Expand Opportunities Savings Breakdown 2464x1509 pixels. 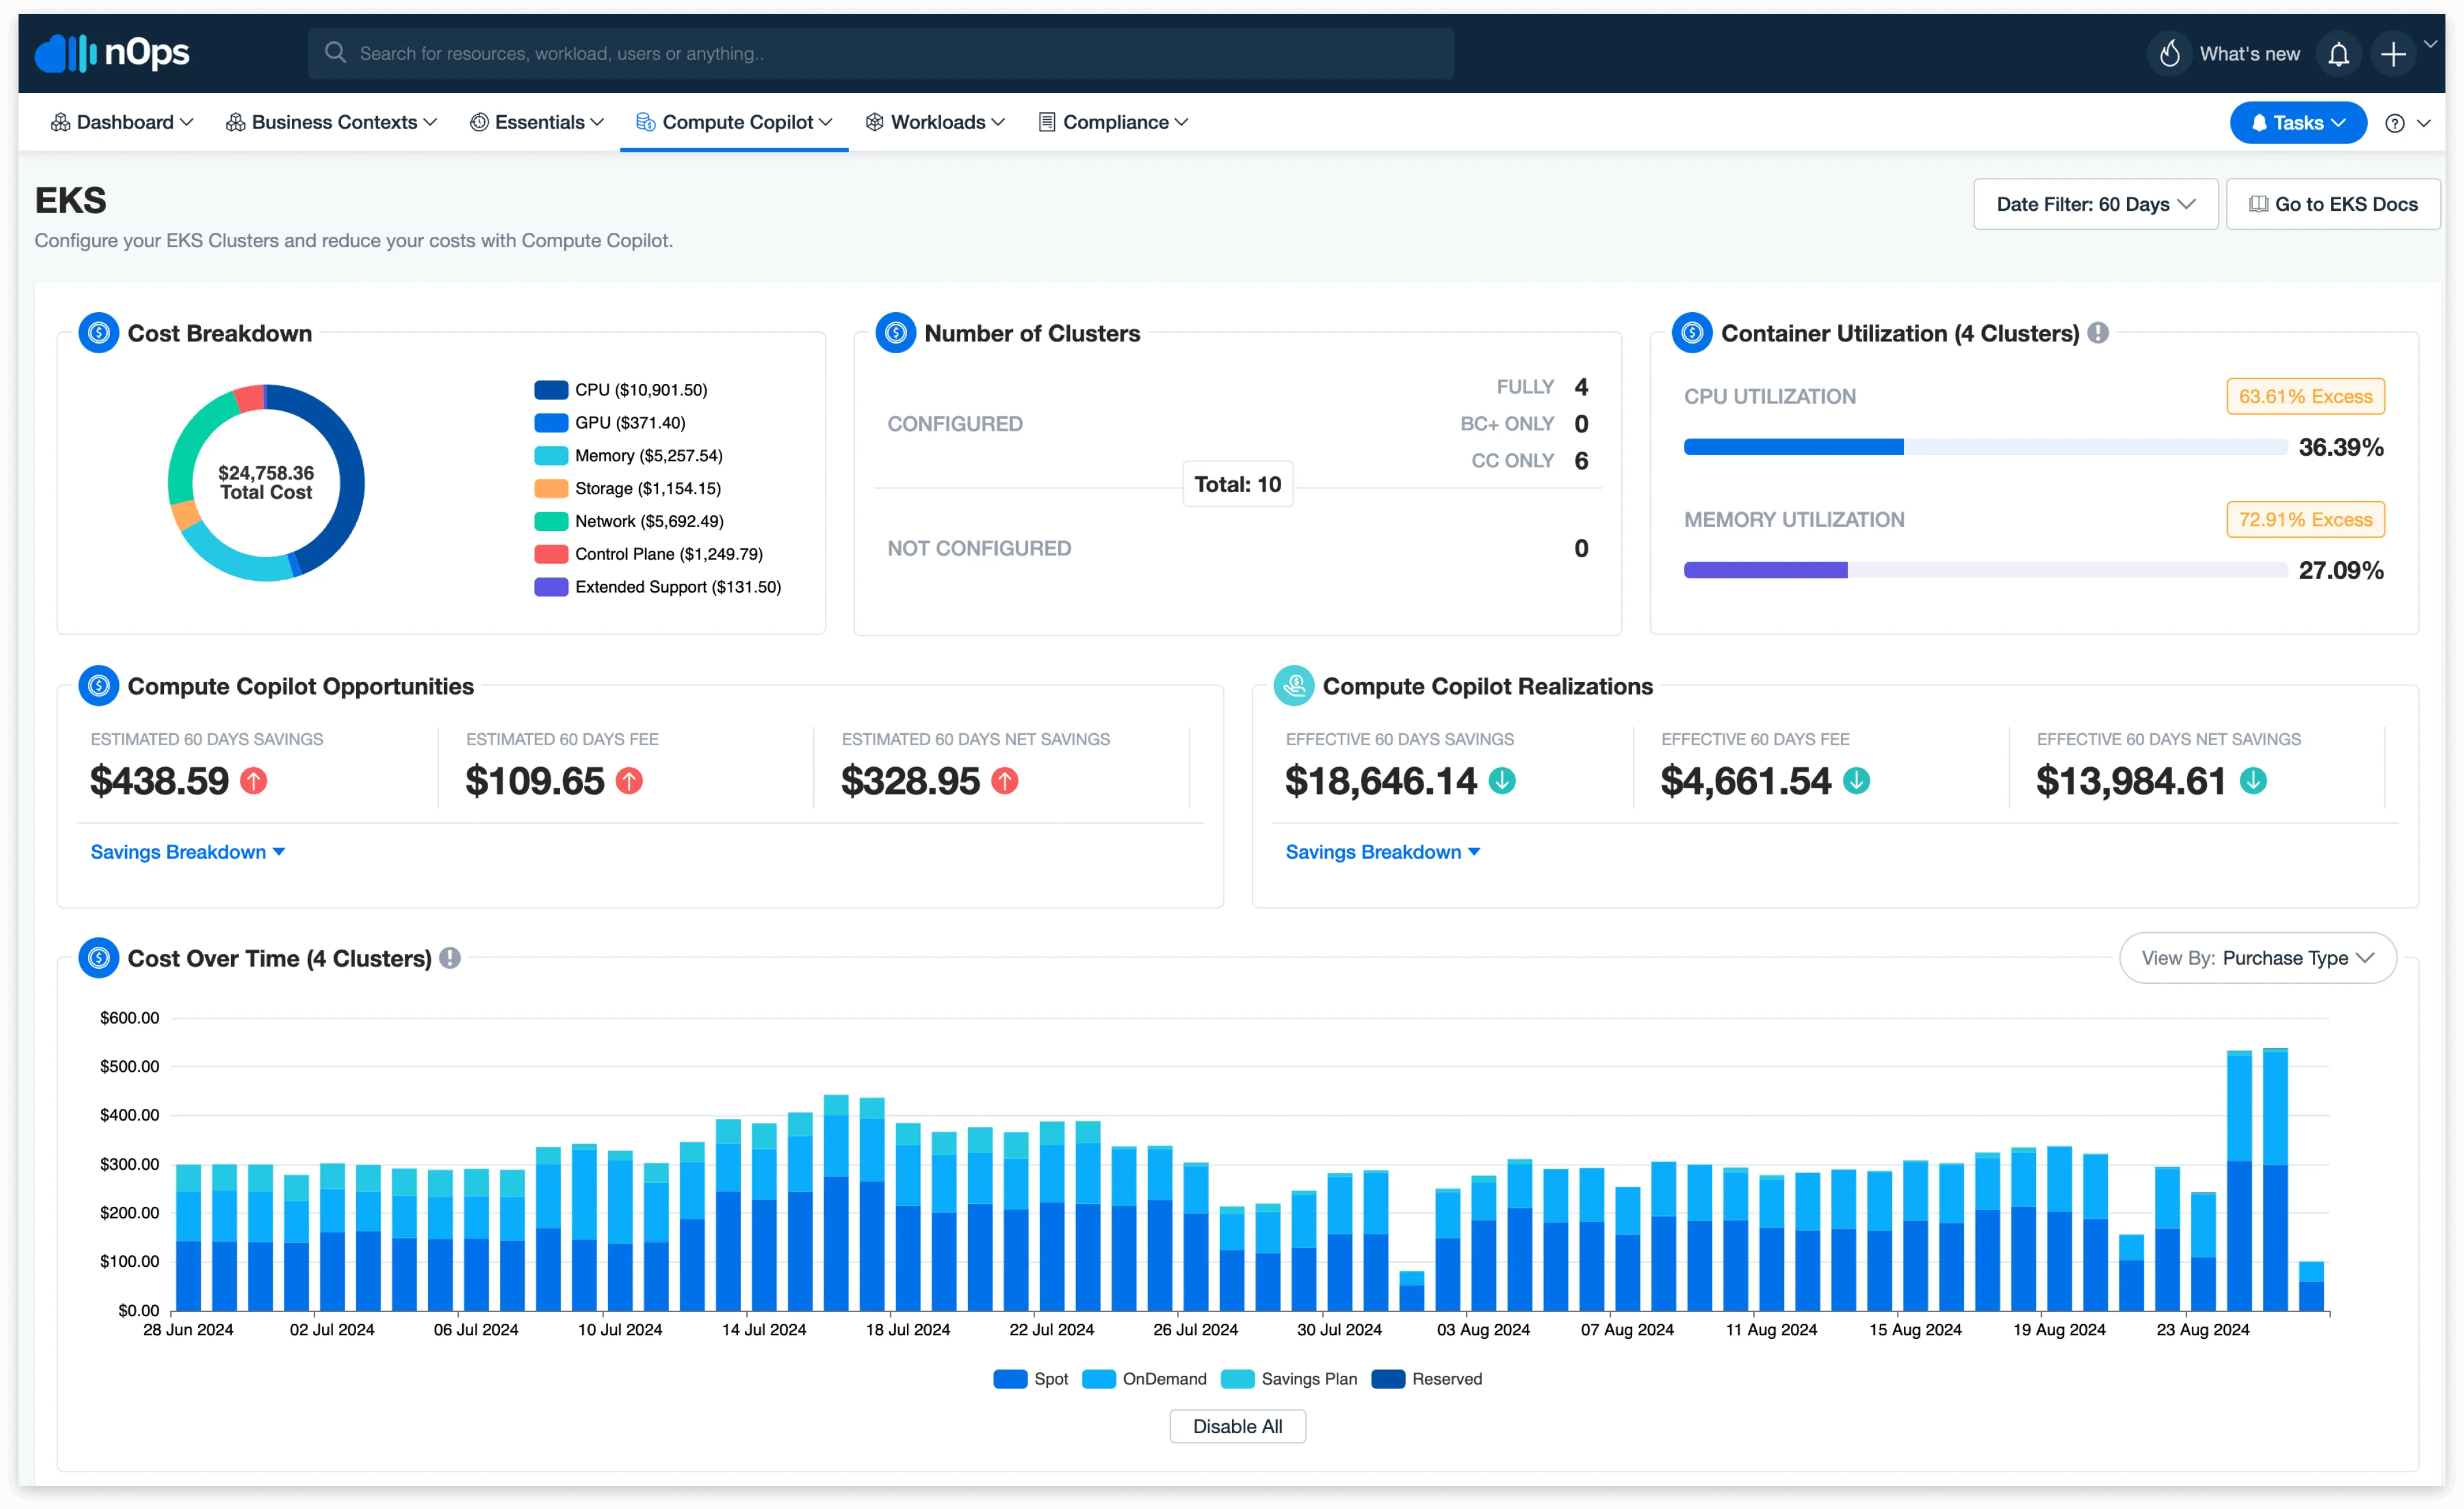point(188,852)
